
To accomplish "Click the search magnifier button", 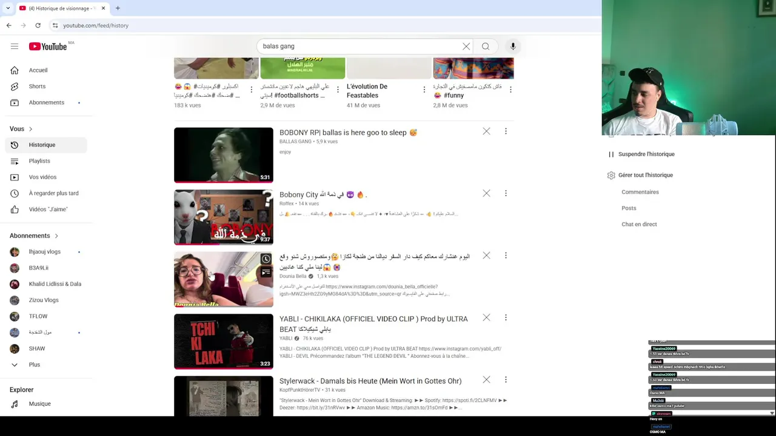I will [x=486, y=46].
